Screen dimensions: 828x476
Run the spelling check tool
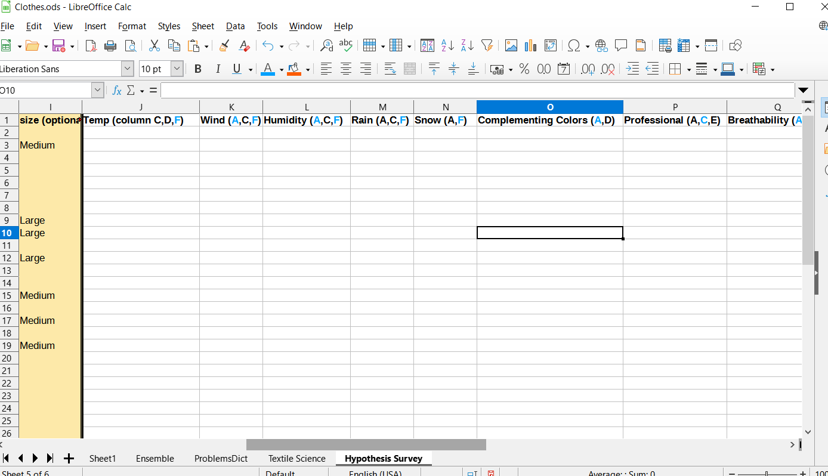346,45
